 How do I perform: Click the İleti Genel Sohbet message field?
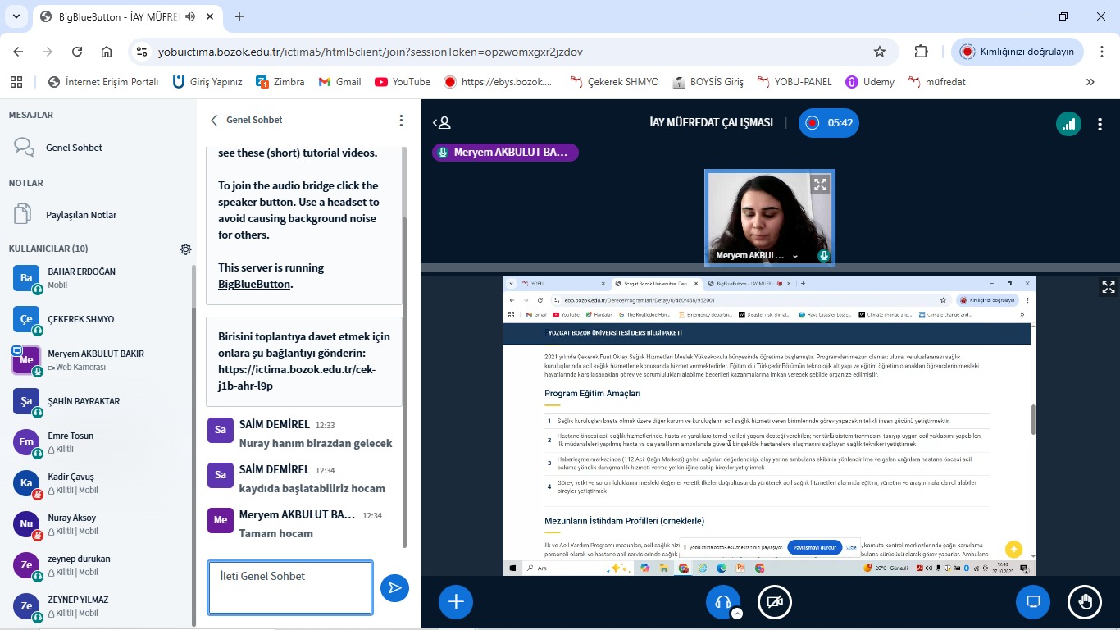(289, 587)
